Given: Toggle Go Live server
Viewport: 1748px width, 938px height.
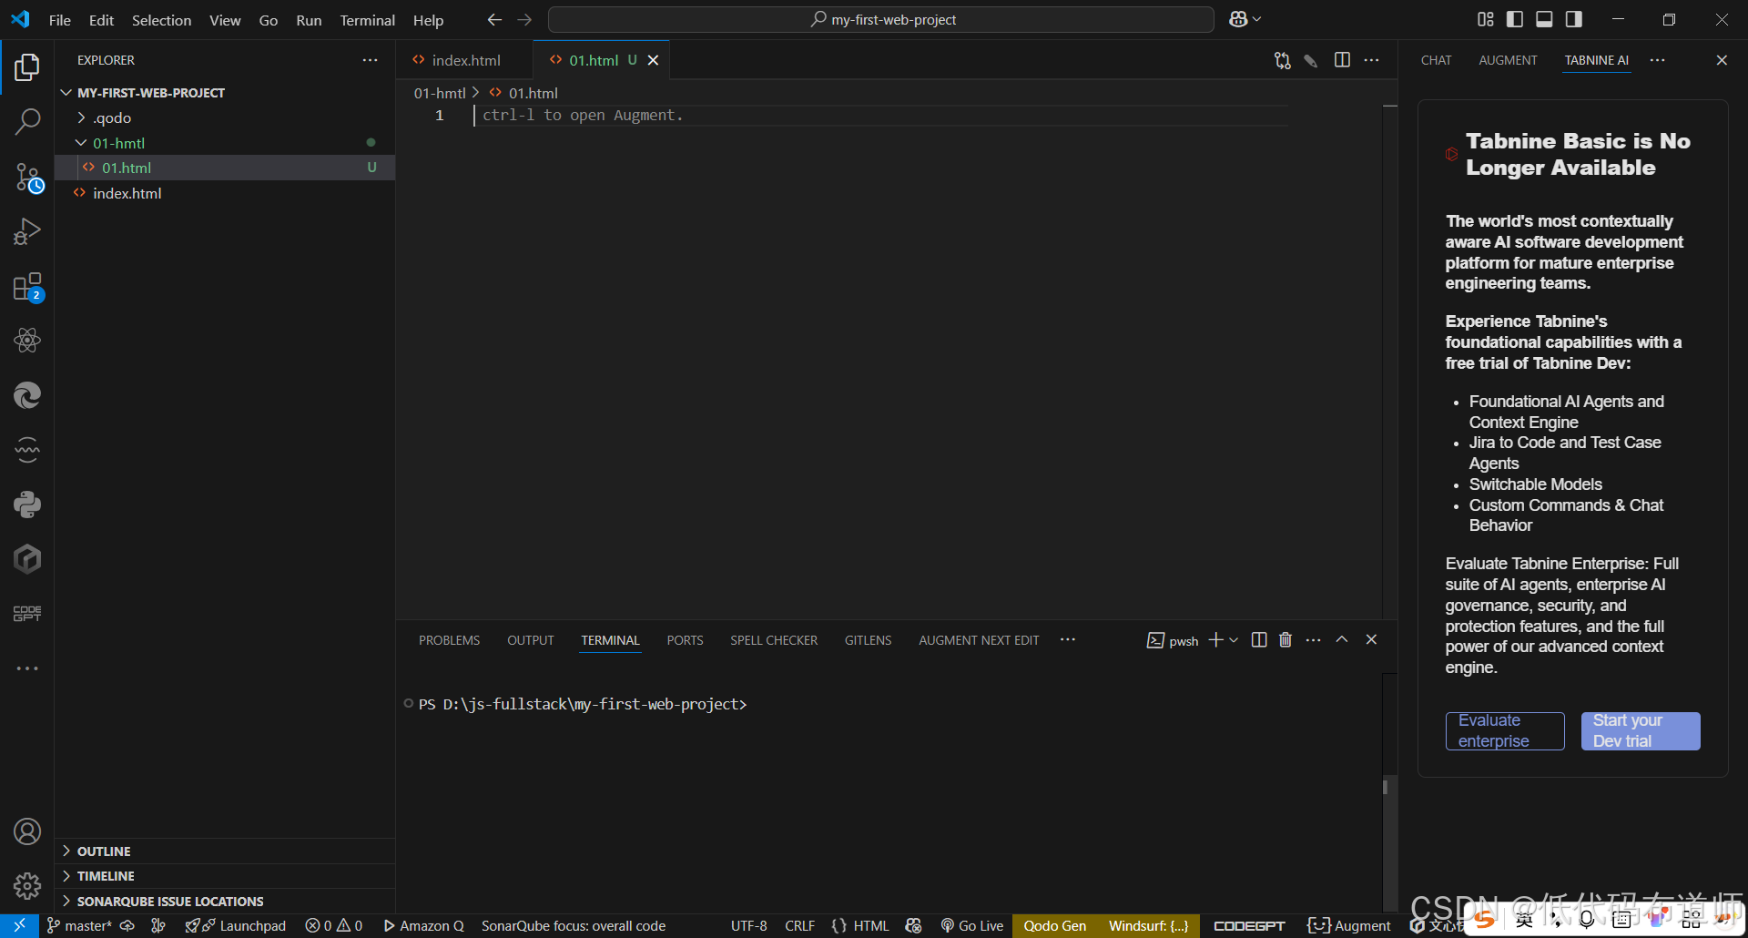Looking at the screenshot, I should click(972, 926).
